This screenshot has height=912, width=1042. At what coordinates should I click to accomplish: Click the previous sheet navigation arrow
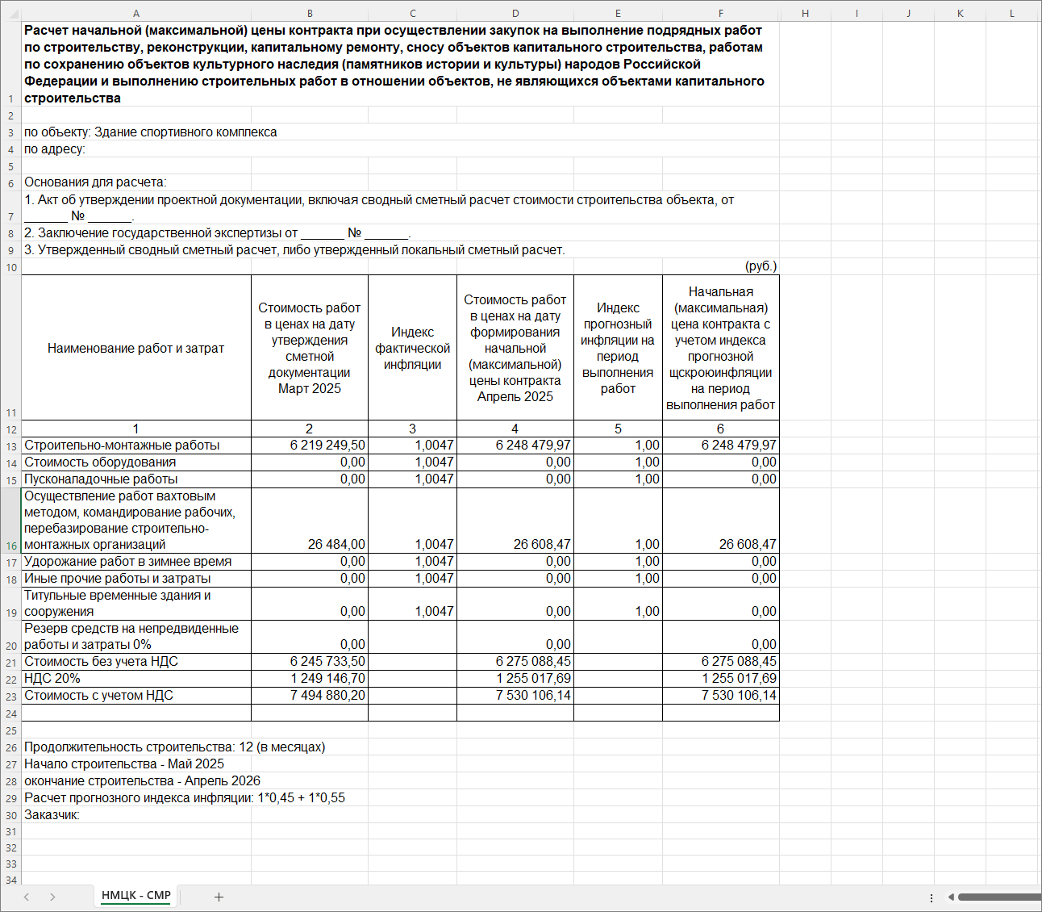[x=27, y=897]
